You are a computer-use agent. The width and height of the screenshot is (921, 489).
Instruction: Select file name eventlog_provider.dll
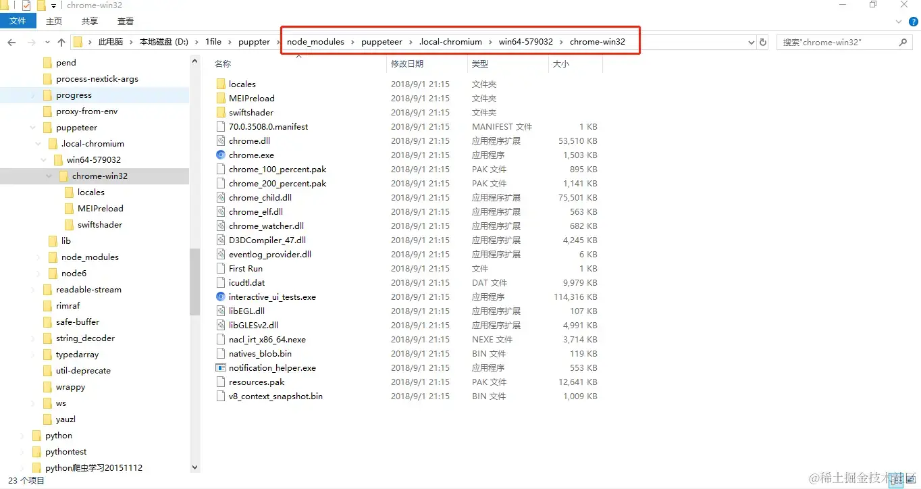(270, 255)
